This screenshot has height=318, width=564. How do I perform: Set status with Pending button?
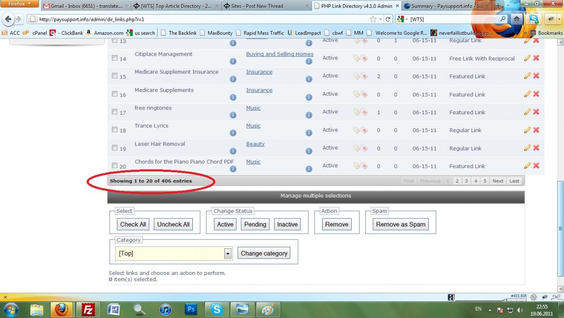click(x=255, y=224)
